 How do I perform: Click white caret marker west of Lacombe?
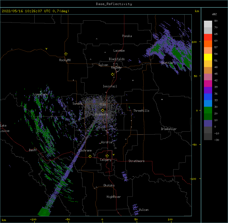105,52
